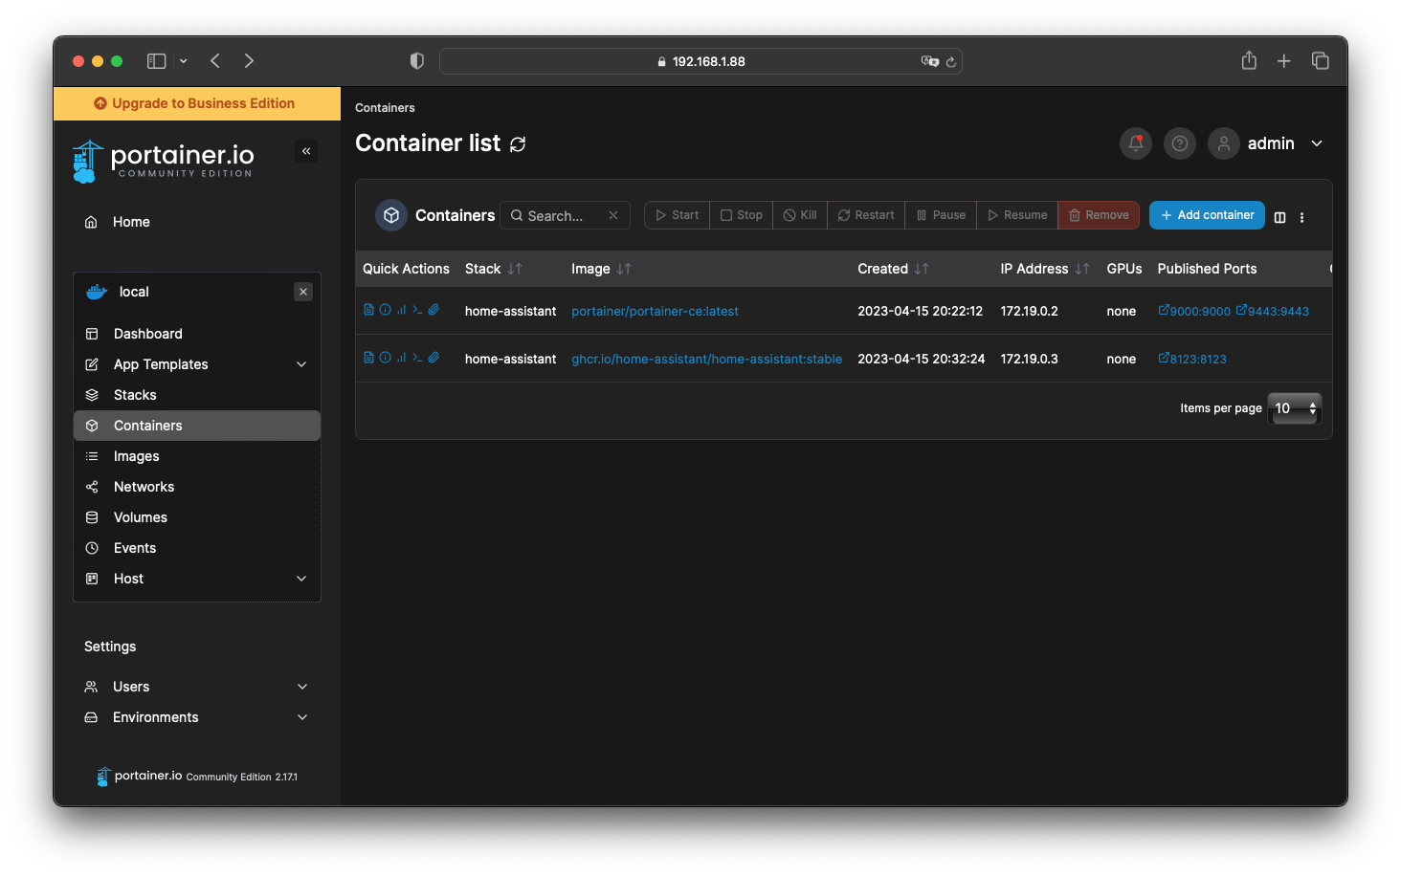The width and height of the screenshot is (1401, 877).
Task: Select the home-assistant:stable container row checkbox
Action: pyautogui.click(x=361, y=358)
